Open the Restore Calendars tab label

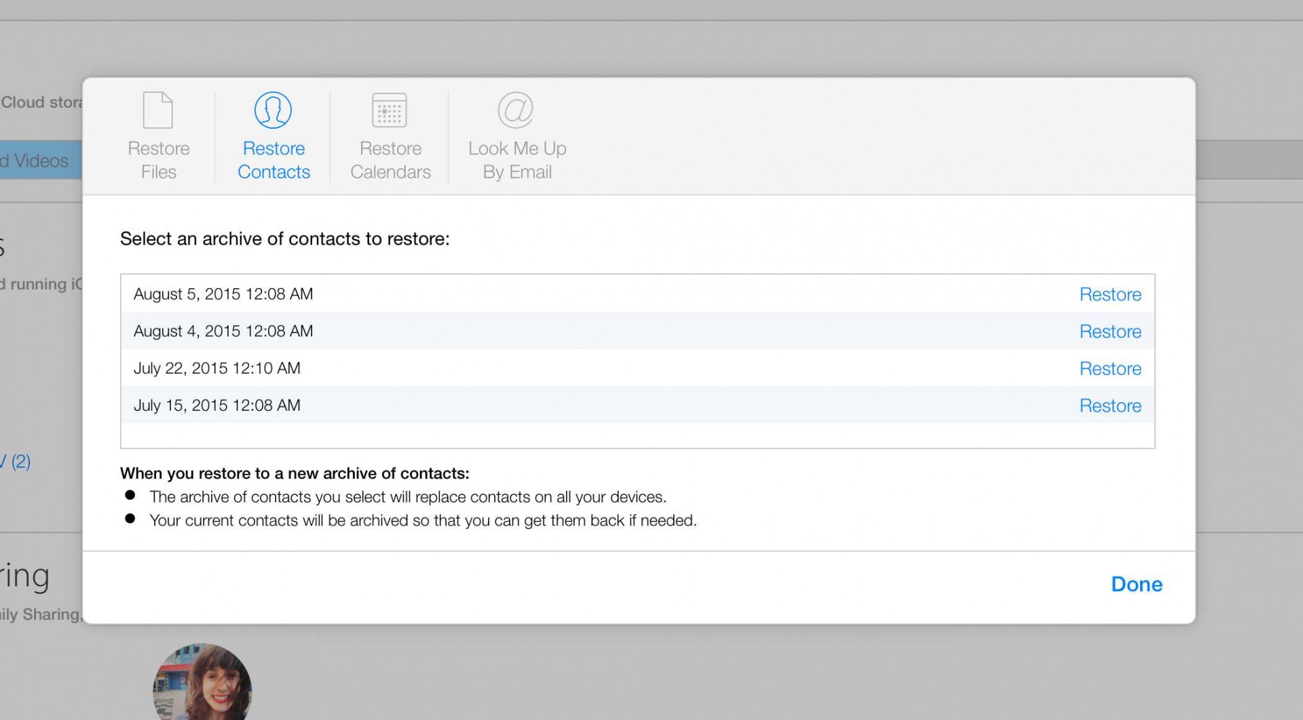pyautogui.click(x=390, y=160)
